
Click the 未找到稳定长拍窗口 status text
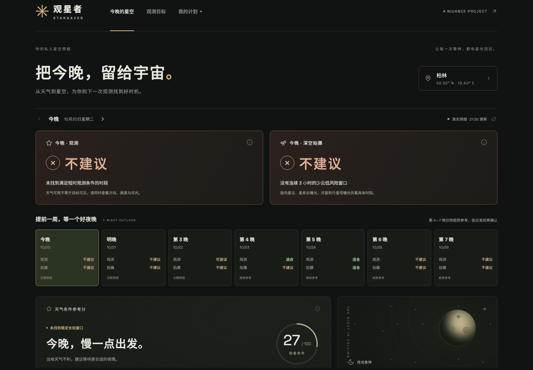[x=67, y=328]
